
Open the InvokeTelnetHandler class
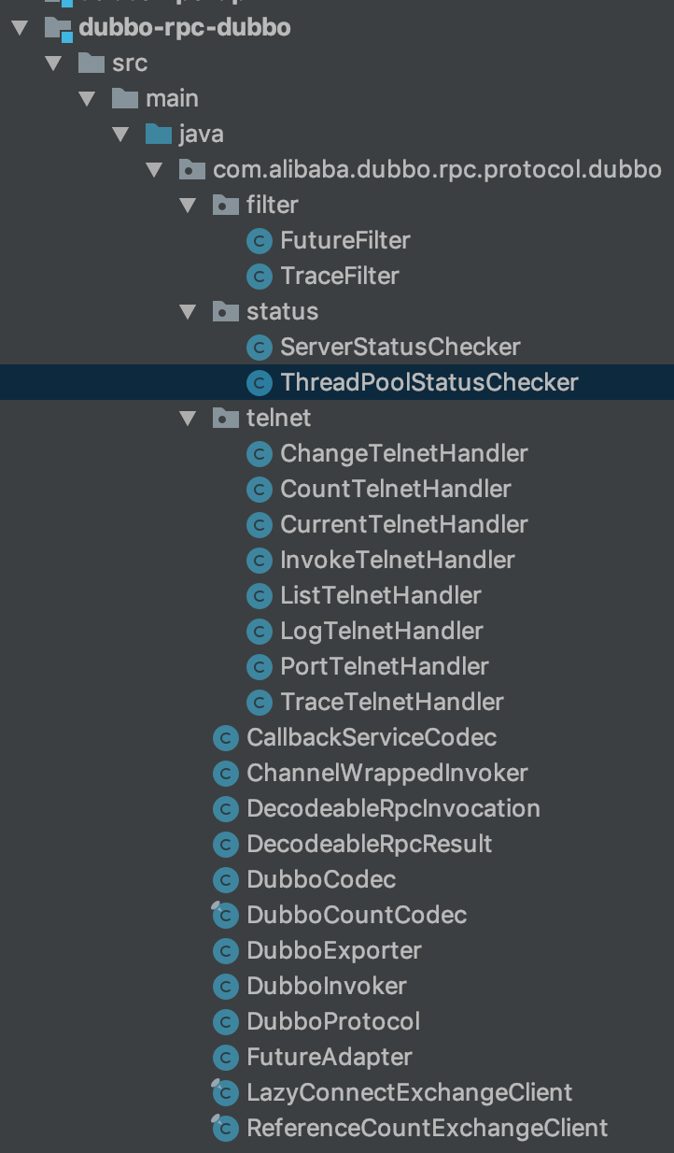click(397, 561)
